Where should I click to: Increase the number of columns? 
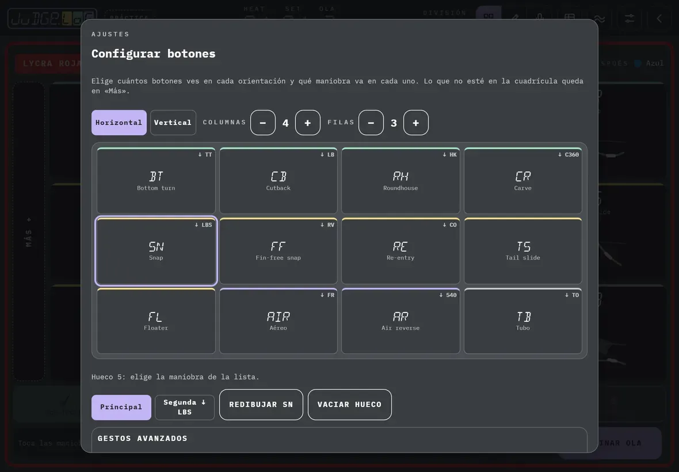tap(307, 123)
